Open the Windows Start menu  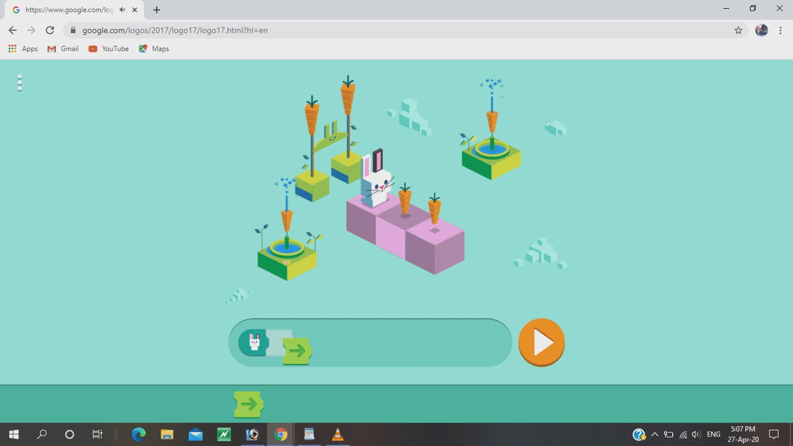tap(14, 434)
